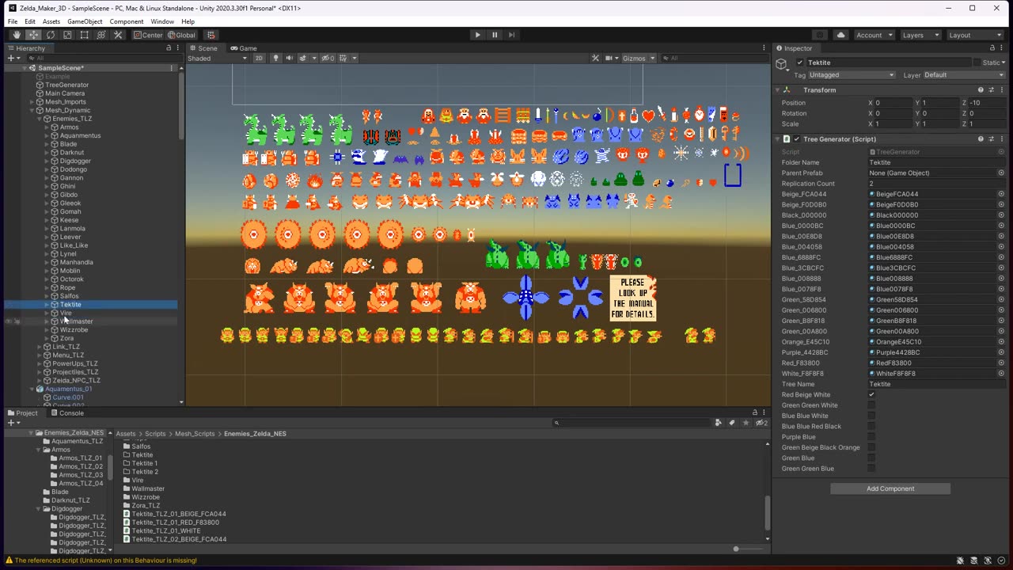Open object picker for Beige_FCA044 field

tap(1000, 194)
